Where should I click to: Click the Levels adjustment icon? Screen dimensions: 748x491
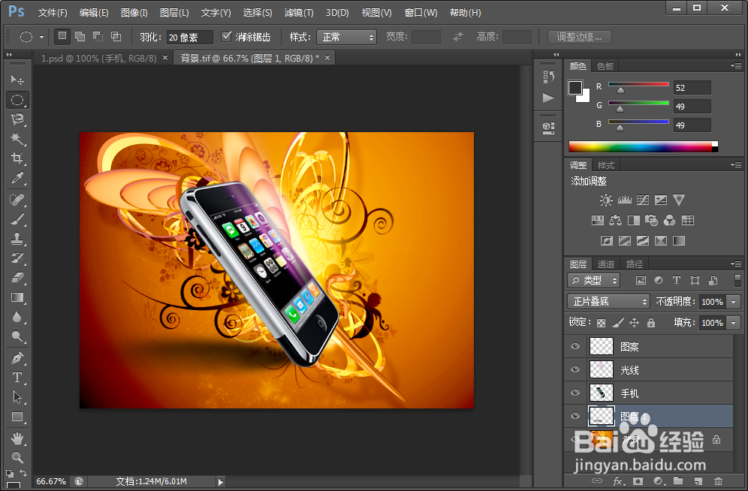point(624,200)
